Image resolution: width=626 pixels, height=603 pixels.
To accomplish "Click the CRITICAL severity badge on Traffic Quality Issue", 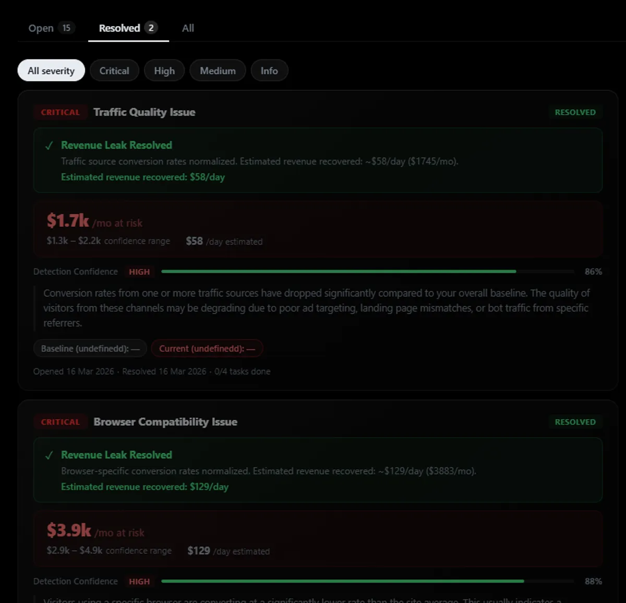I will tap(60, 112).
